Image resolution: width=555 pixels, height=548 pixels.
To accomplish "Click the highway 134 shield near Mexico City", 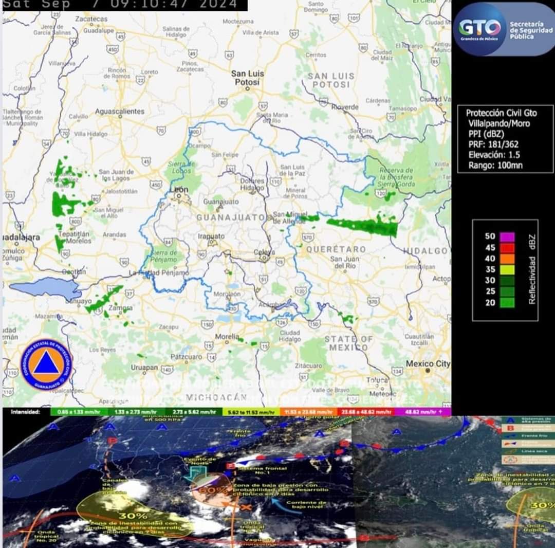I will 397,371.
